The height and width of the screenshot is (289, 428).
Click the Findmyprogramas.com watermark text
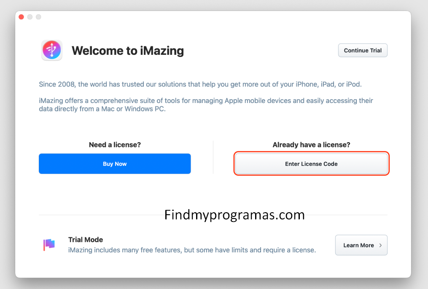234,215
